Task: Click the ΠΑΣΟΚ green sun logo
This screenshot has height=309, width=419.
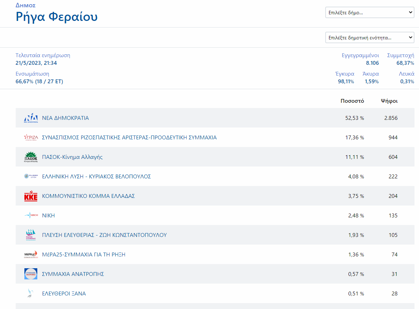Action: click(31, 157)
